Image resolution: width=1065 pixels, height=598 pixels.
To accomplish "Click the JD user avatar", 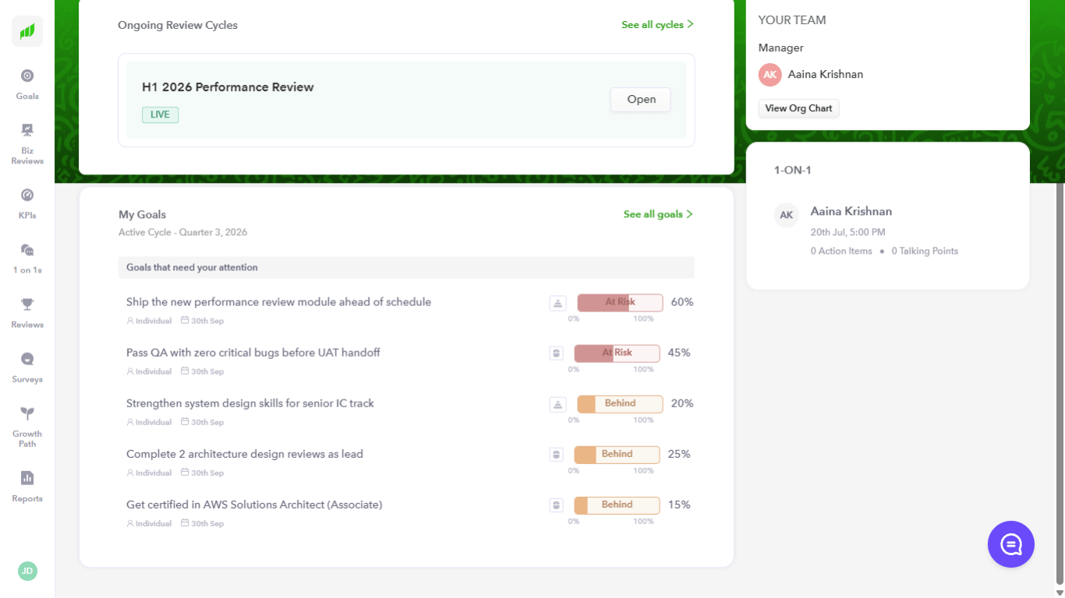I will coord(27,571).
